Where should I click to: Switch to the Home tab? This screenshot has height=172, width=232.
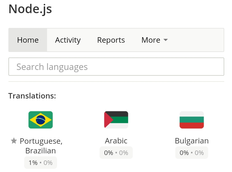(28, 40)
